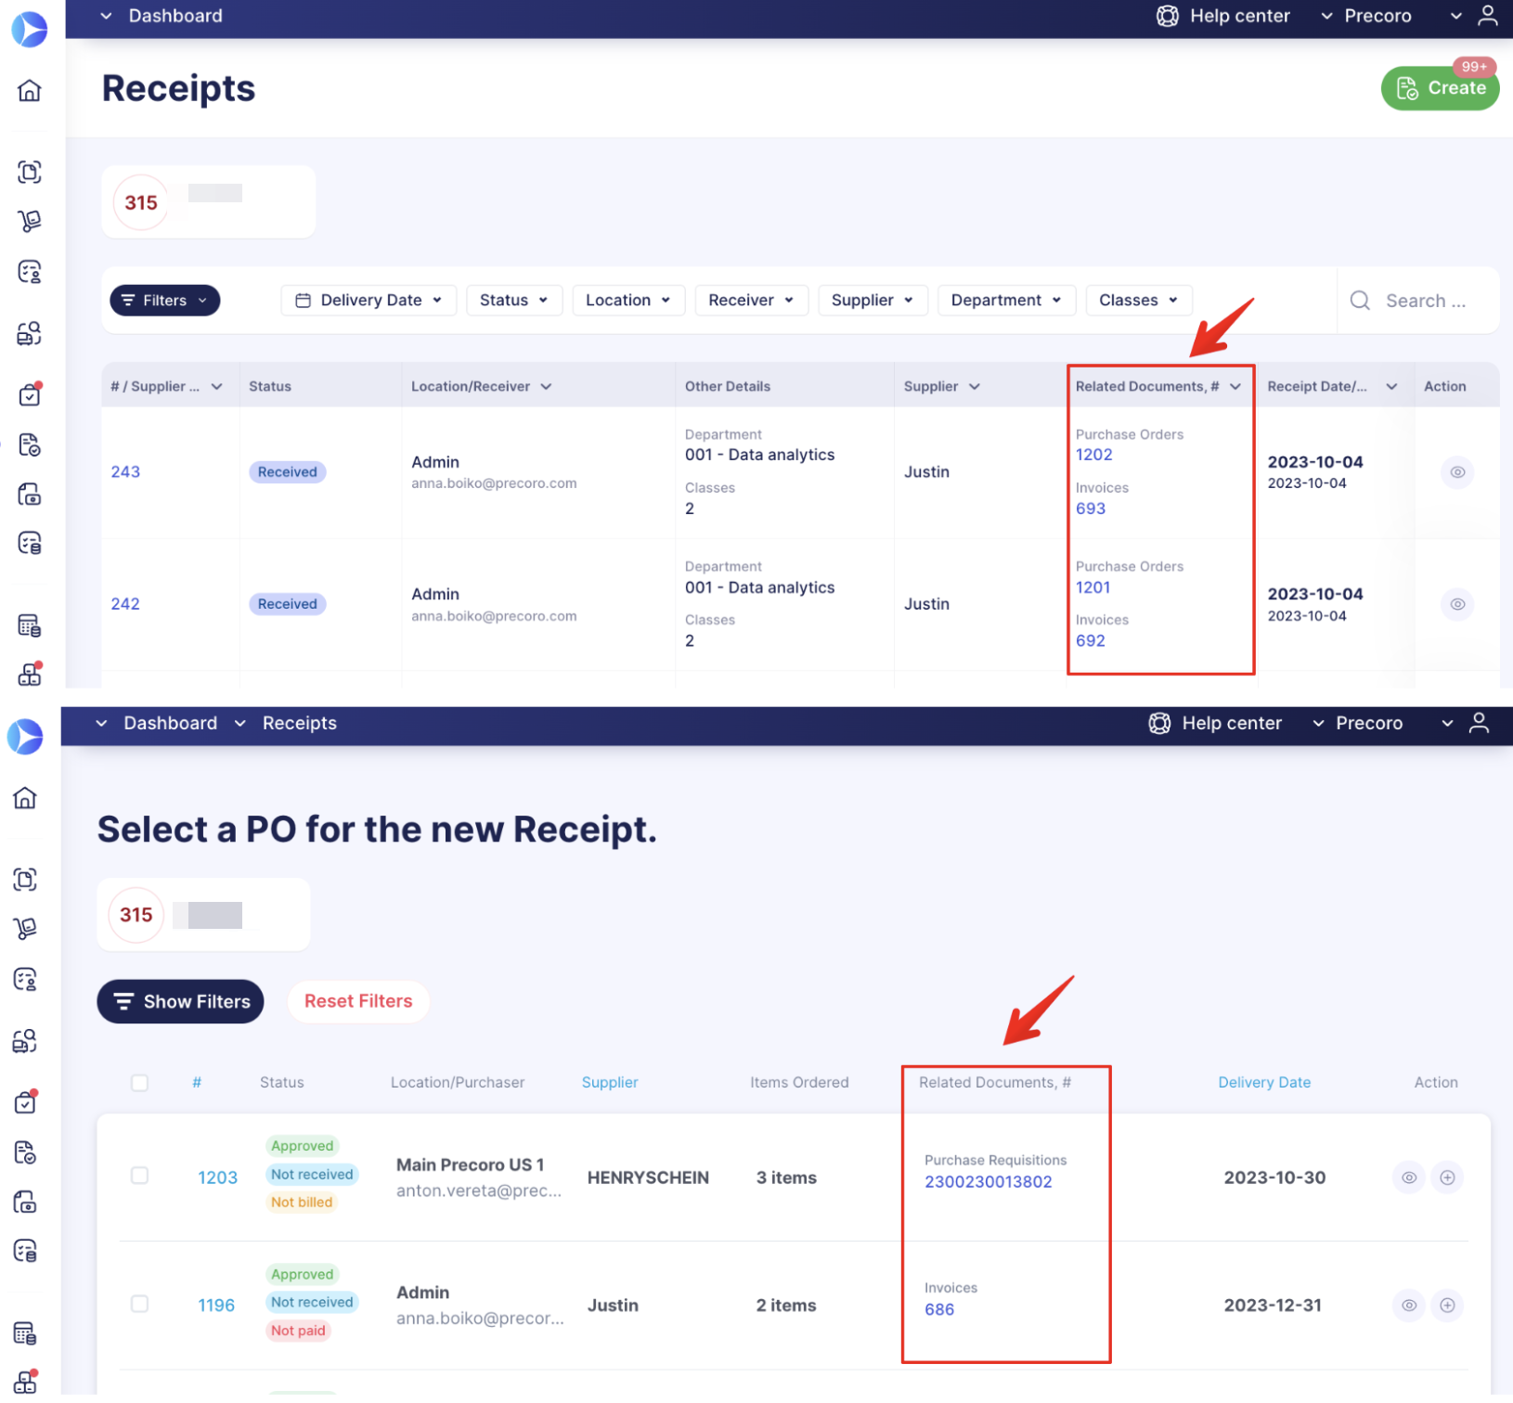Open receipt number 243

click(125, 472)
